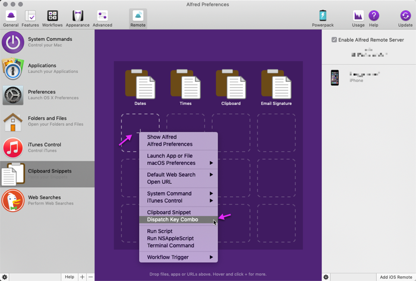Click the Dates clipboard snippet tile
The width and height of the screenshot is (416, 281).
coord(140,87)
